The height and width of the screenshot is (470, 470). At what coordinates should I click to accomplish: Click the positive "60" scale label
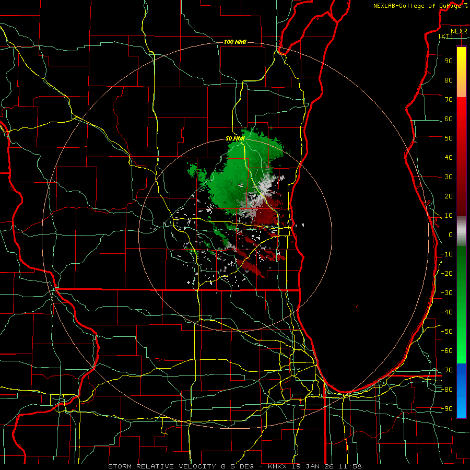tap(449, 119)
